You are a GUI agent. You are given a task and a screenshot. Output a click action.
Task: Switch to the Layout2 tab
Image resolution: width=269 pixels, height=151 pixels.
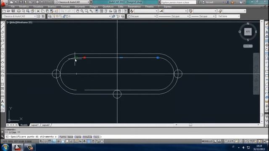[46, 125]
